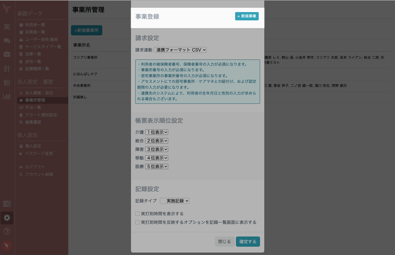Open the 記録タイプ dropdown

pyautogui.click(x=175, y=201)
